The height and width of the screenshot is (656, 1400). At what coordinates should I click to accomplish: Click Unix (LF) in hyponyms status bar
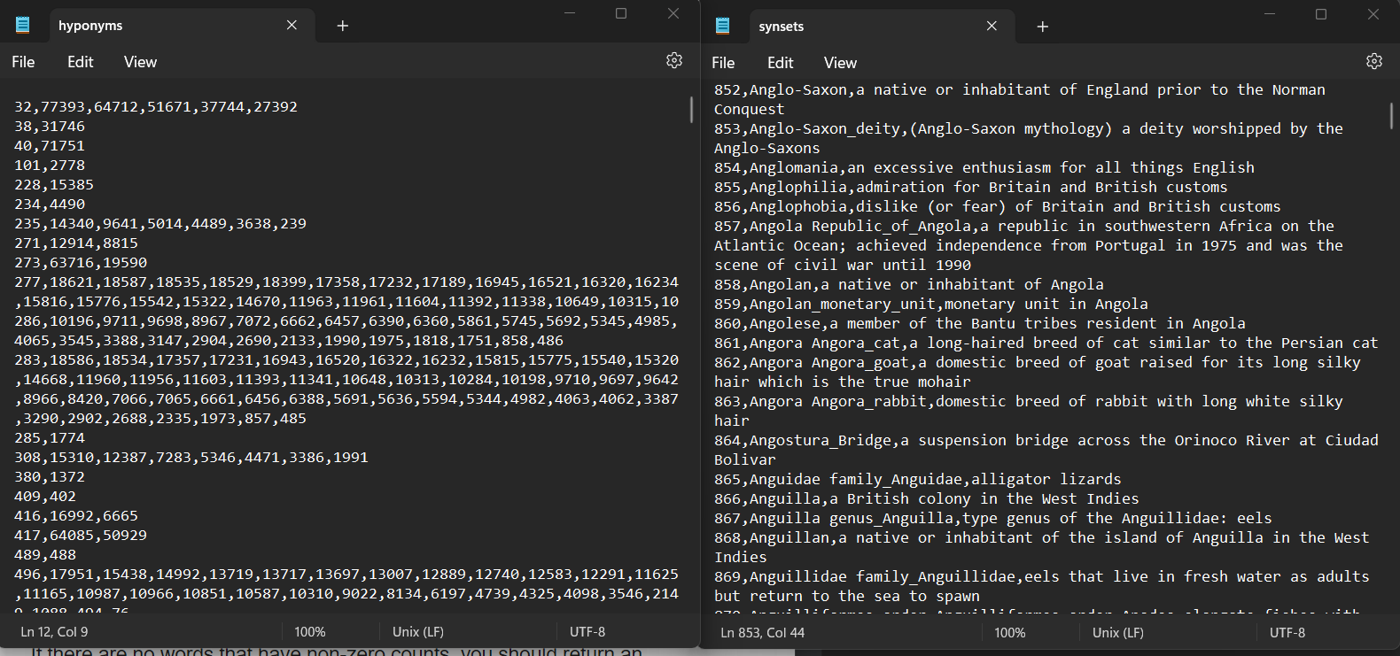tap(418, 632)
